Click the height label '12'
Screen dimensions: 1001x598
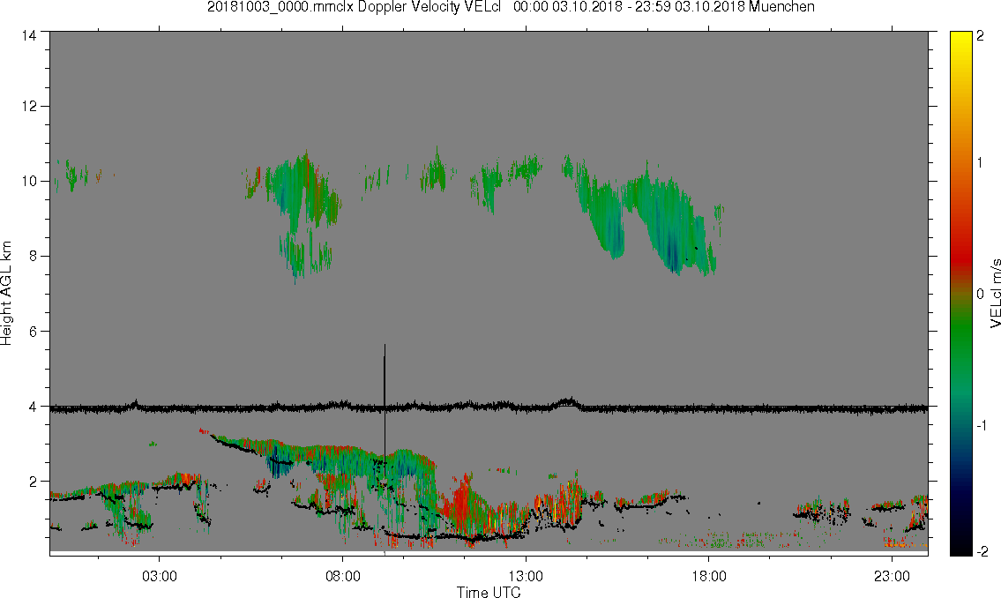pos(29,106)
